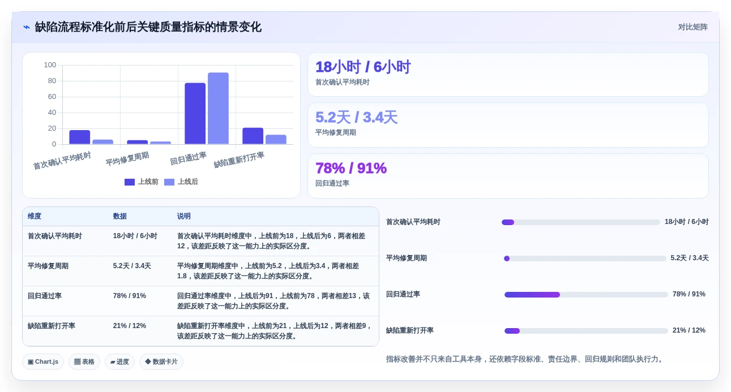Click the dashboard title 缺陷流程标准化前后关键质量指标的情景变化
The height and width of the screenshot is (392, 731).
click(148, 27)
